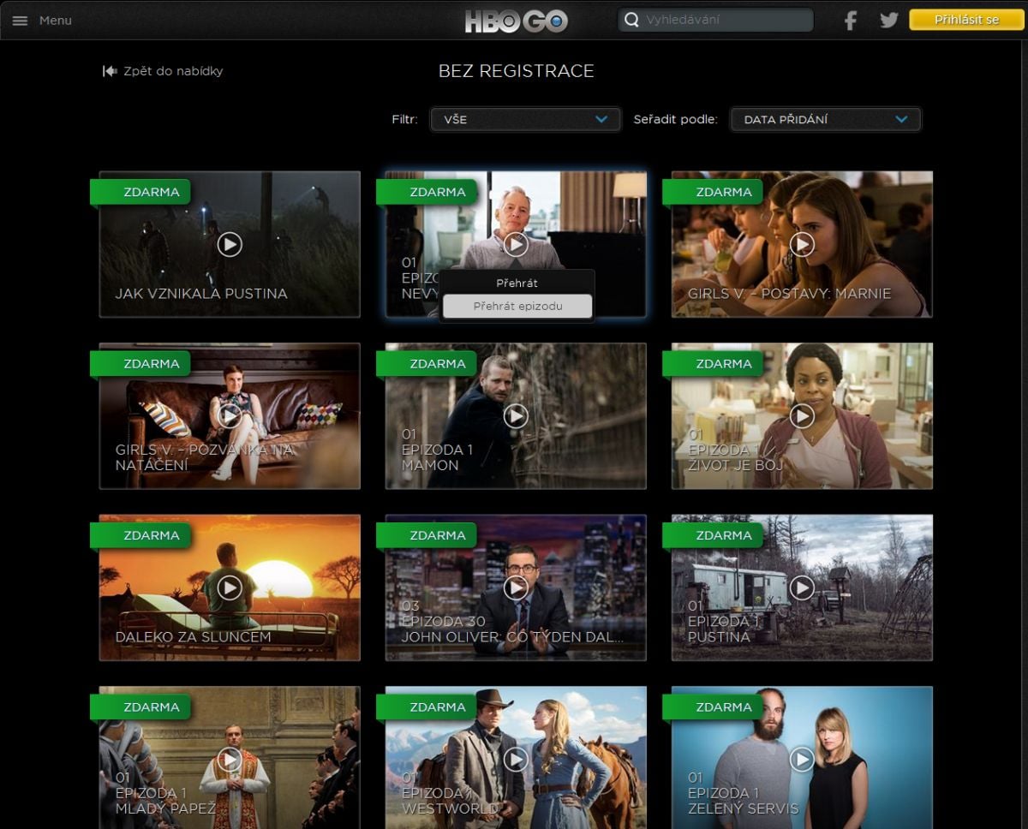Click play icon on Daleko za sluncem
This screenshot has width=1028, height=829.
(x=230, y=587)
